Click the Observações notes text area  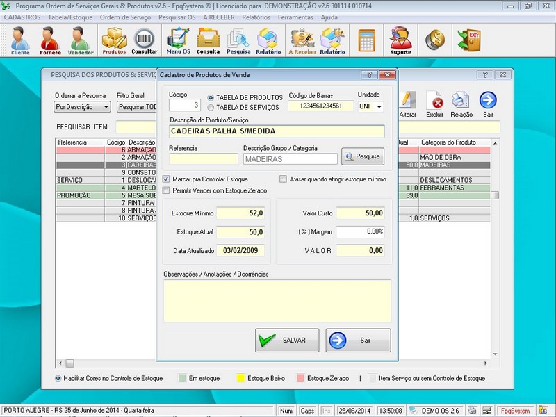coord(277,300)
